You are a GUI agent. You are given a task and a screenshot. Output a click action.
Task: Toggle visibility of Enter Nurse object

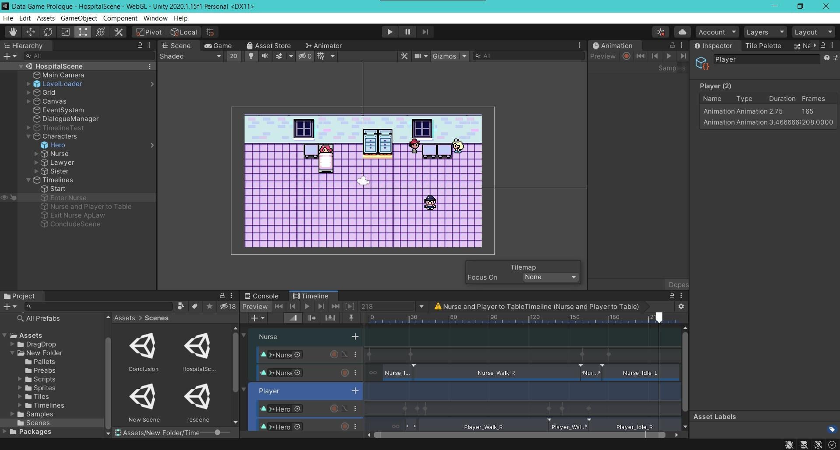pyautogui.click(x=4, y=198)
